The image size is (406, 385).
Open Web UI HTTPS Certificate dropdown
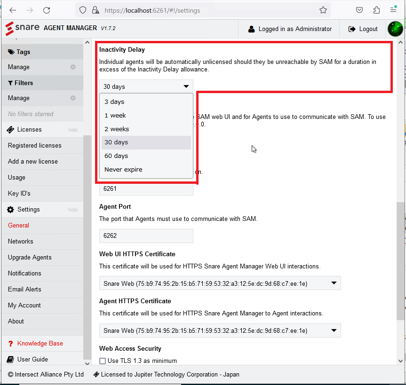[x=220, y=283]
